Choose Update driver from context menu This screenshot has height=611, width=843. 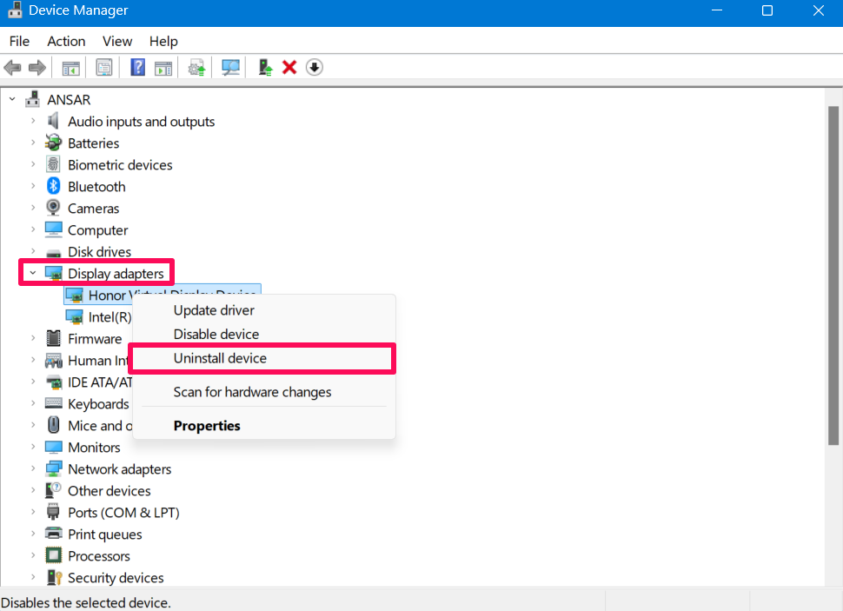point(264,310)
